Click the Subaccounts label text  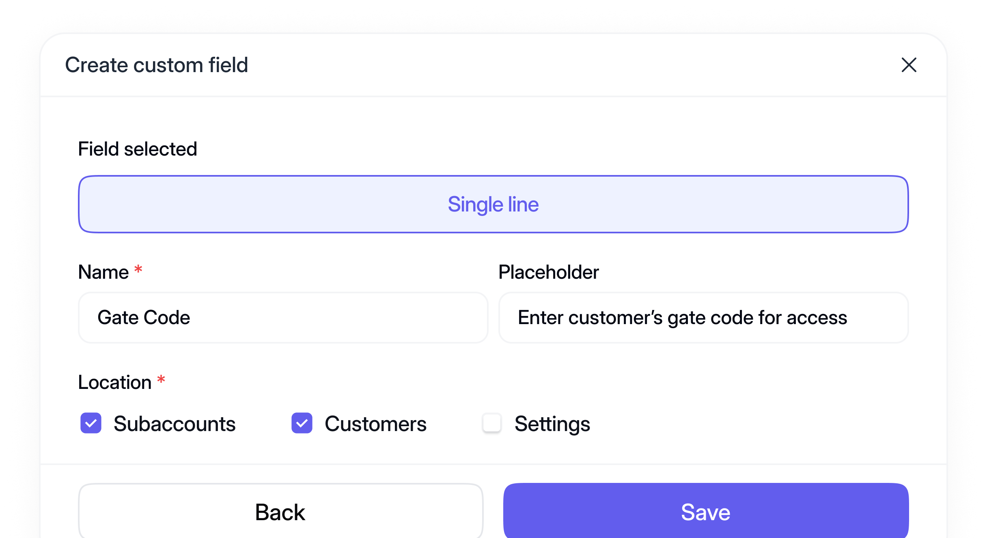[175, 424]
